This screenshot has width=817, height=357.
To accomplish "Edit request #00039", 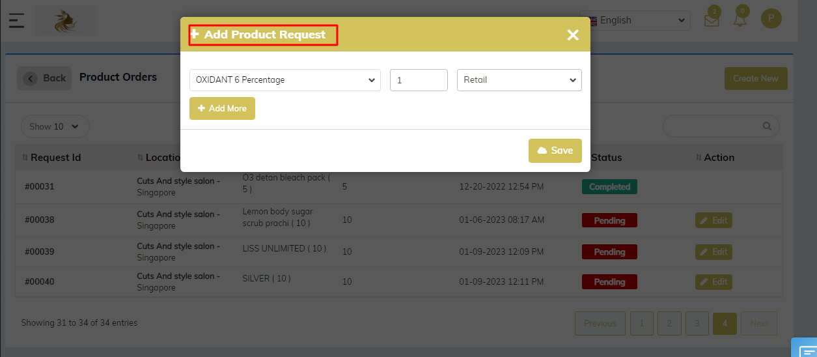I will coord(713,252).
